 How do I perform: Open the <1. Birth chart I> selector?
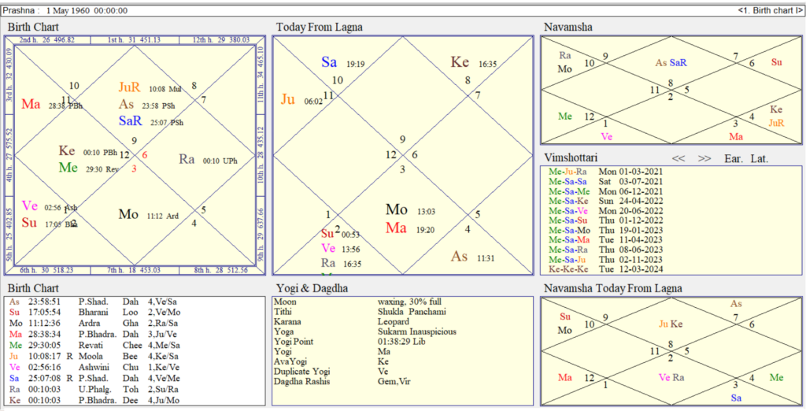click(770, 10)
